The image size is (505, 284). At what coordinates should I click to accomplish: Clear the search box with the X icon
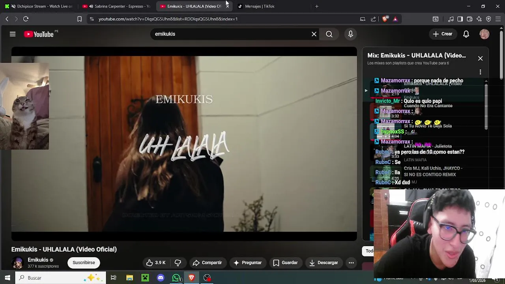point(314,34)
